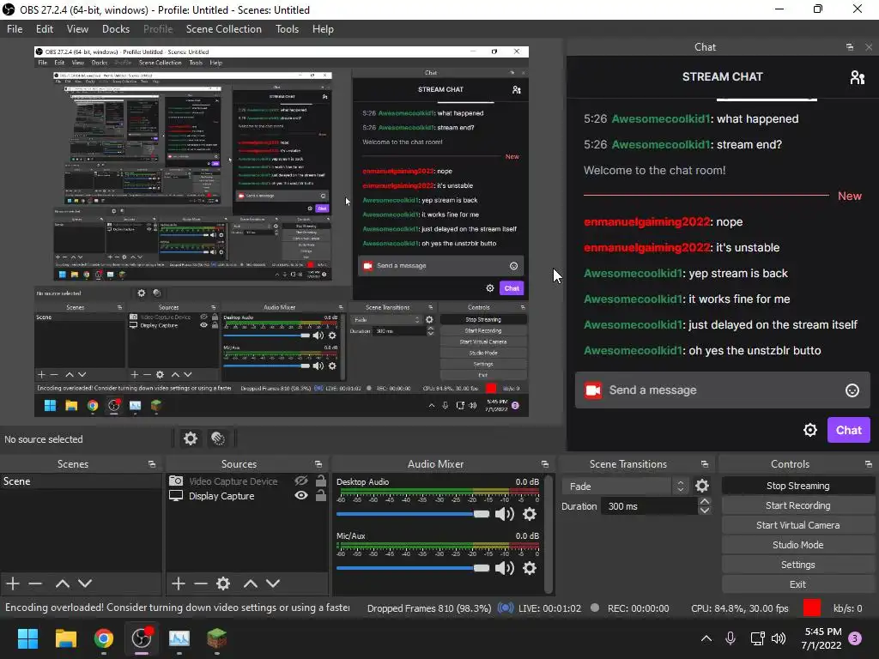Enable Studio Mode

click(797, 545)
